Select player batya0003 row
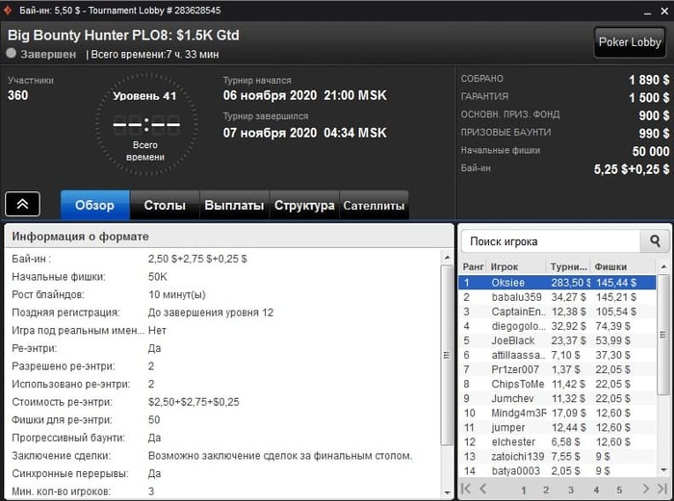674x501 pixels. pos(557,471)
